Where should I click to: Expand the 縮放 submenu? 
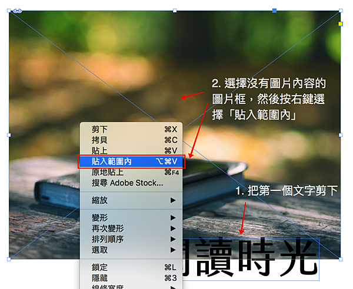click(131, 200)
